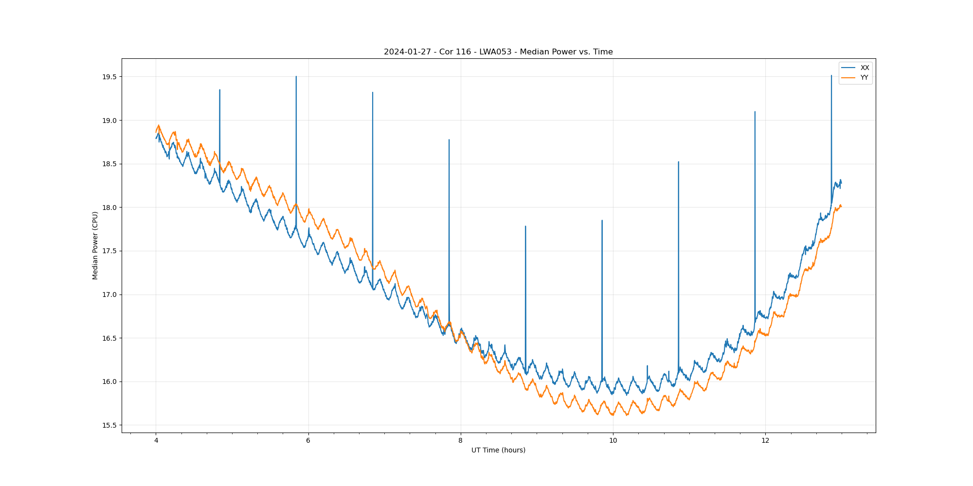
Task: Click the x-axis tick label 10
Action: 613,441
